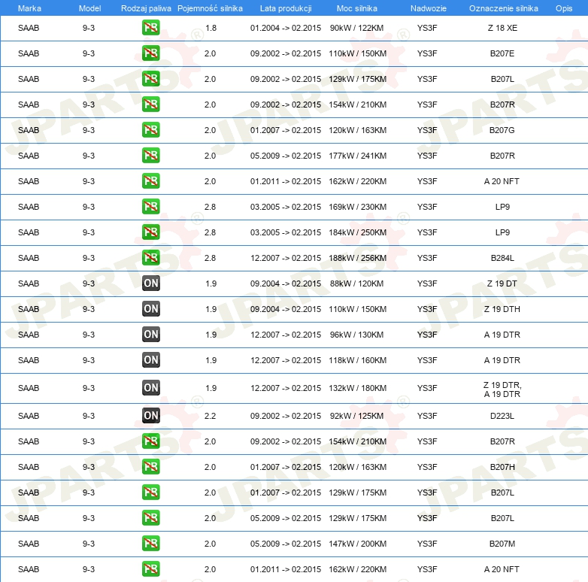This screenshot has height=582, width=588.
Task: Click ON diesel icon in D223L row
Action: 150,416
